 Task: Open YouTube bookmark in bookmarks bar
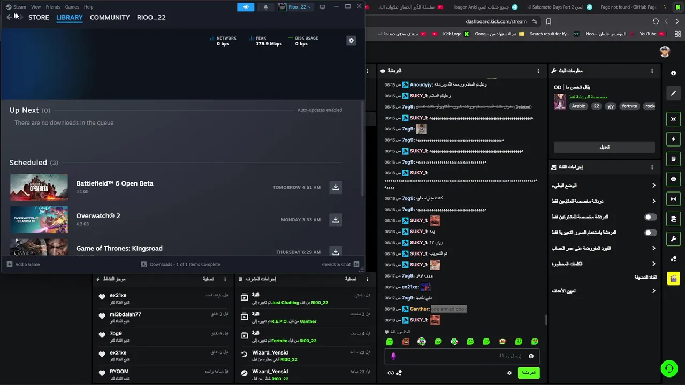click(x=652, y=34)
